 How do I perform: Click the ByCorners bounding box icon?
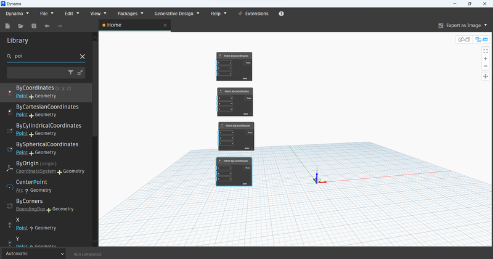(9, 206)
